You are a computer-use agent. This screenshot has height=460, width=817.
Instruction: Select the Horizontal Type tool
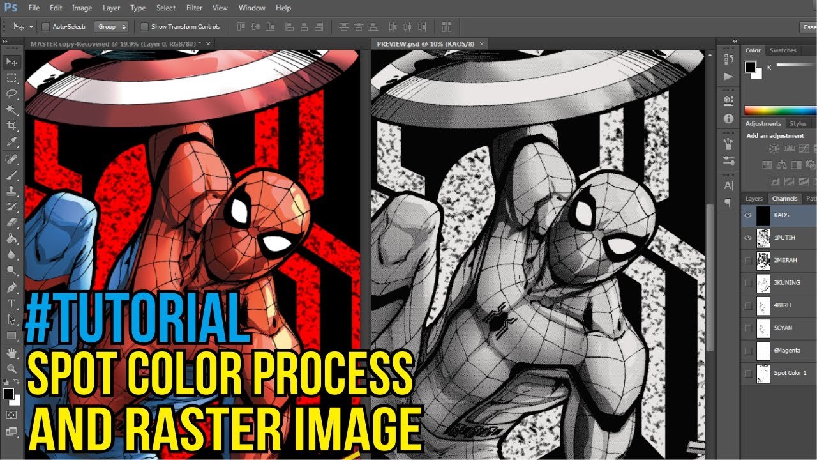(x=11, y=303)
